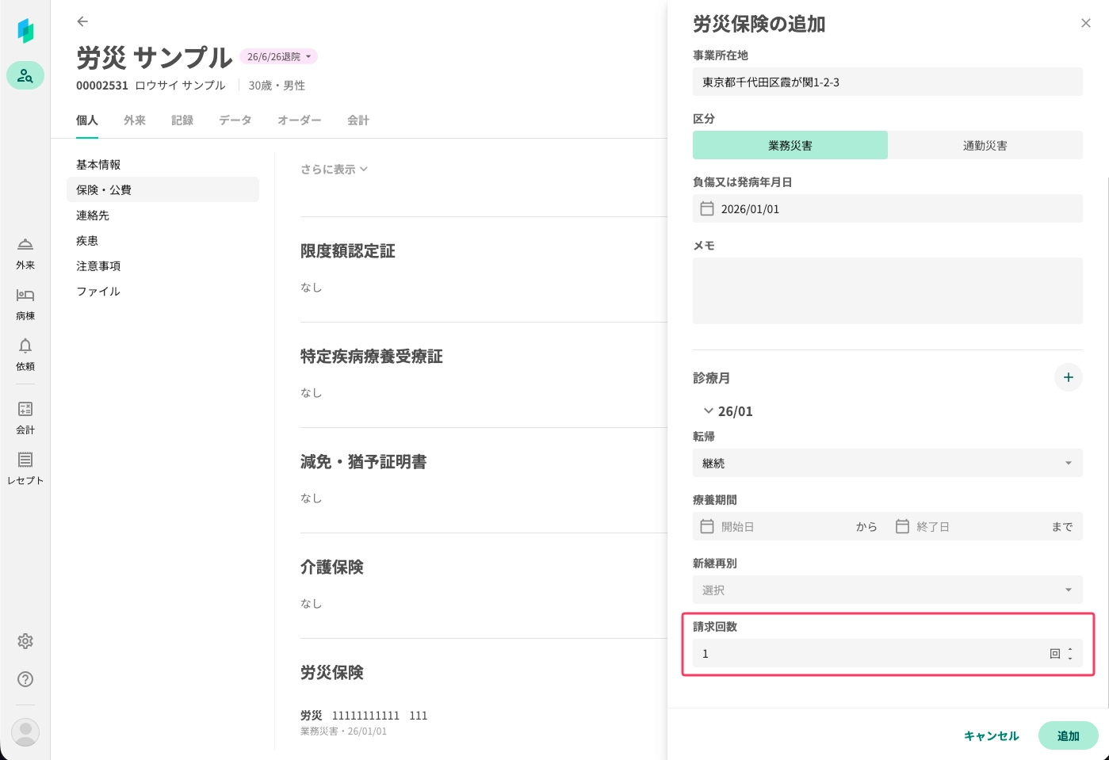This screenshot has width=1109, height=760.
Task: Click the メモ text area
Action: (888, 291)
